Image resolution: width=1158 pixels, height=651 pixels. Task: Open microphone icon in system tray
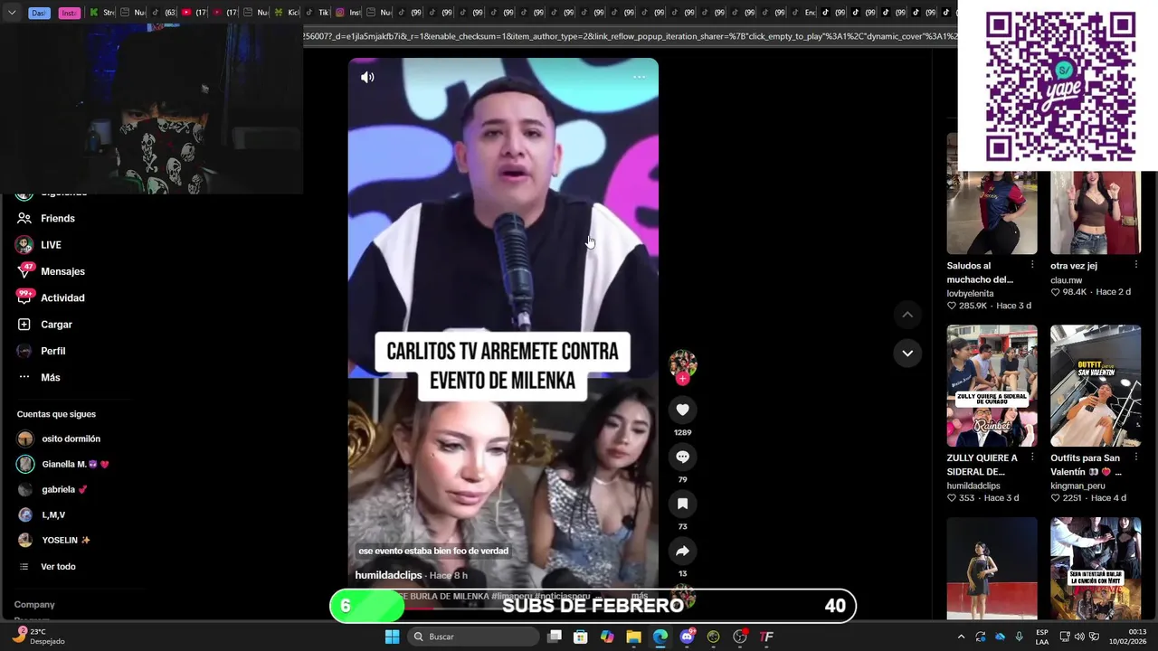coord(1020,637)
